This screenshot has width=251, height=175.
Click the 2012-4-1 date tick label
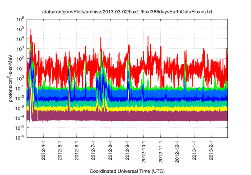pyautogui.click(x=43, y=150)
